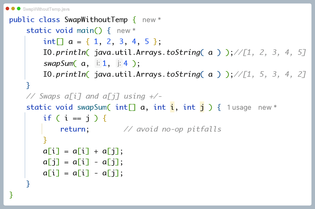The image size is (315, 209).
Task: Click the highlighted parameter i
Action: click(172, 107)
